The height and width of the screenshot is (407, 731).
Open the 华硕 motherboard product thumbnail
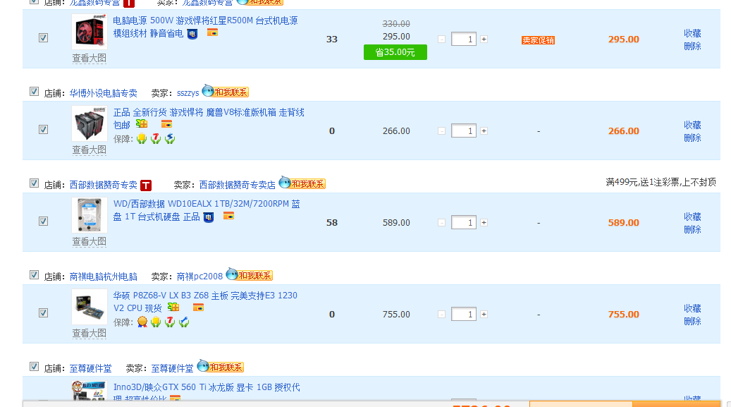click(90, 307)
